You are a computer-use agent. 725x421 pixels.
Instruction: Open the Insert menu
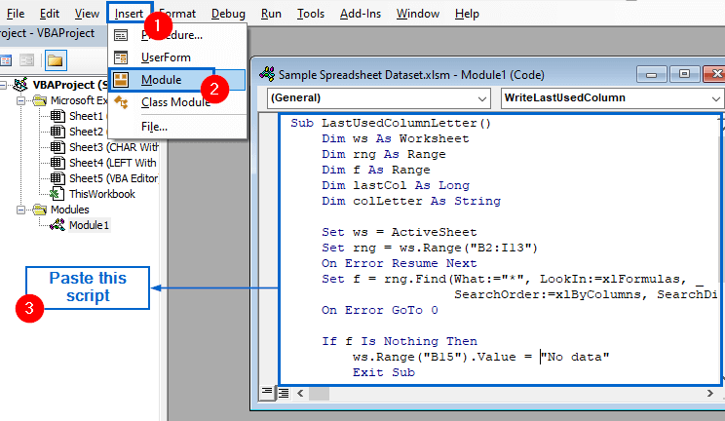click(x=129, y=14)
